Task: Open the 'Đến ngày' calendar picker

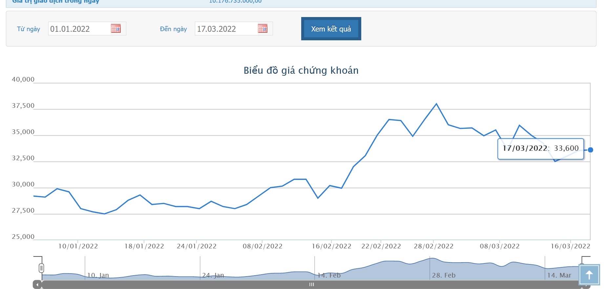Action: tap(262, 29)
